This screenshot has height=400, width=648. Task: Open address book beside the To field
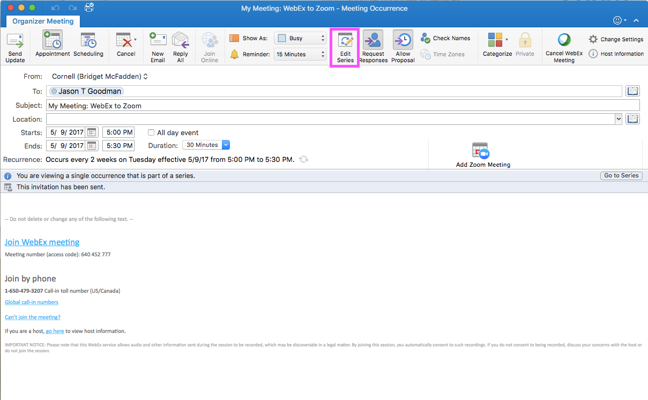(633, 91)
